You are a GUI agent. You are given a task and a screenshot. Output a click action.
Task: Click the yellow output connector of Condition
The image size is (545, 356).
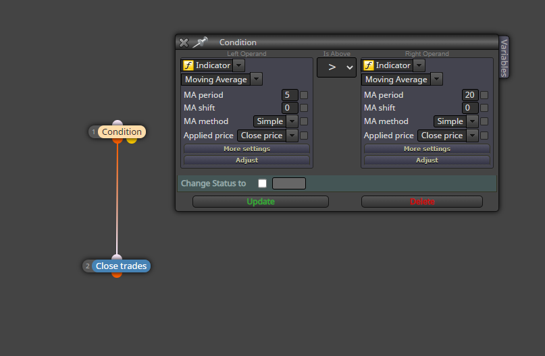pos(132,140)
